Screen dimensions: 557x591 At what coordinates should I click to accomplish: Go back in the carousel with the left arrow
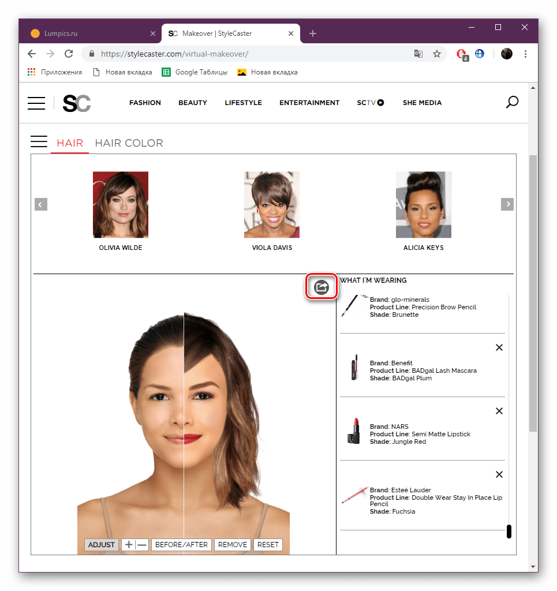pos(40,204)
